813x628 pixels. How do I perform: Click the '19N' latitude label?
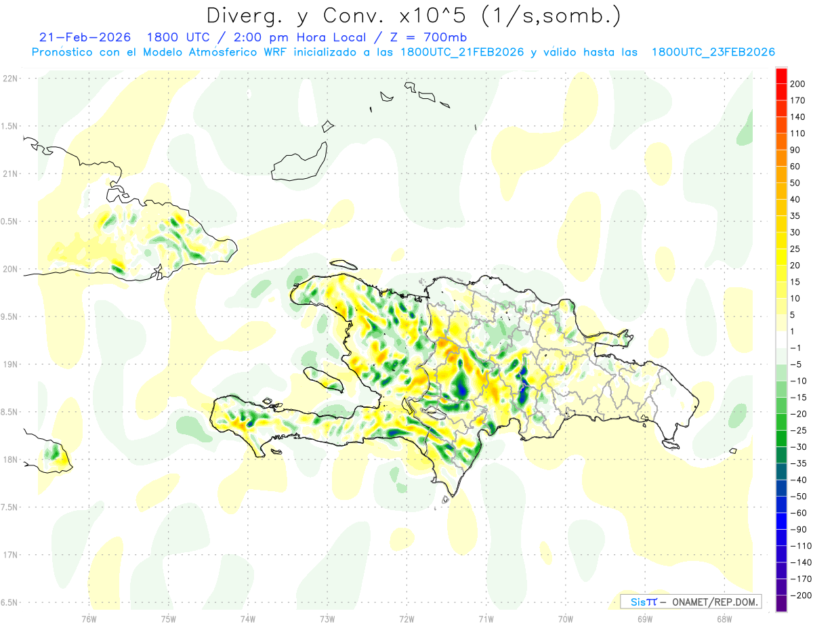click(9, 364)
